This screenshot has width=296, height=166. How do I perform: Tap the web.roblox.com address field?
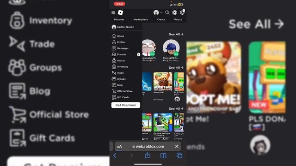pos(148,147)
